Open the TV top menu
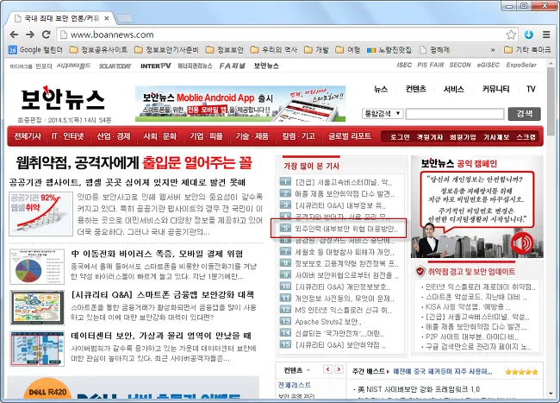This screenshot has height=403, width=560. (x=531, y=89)
